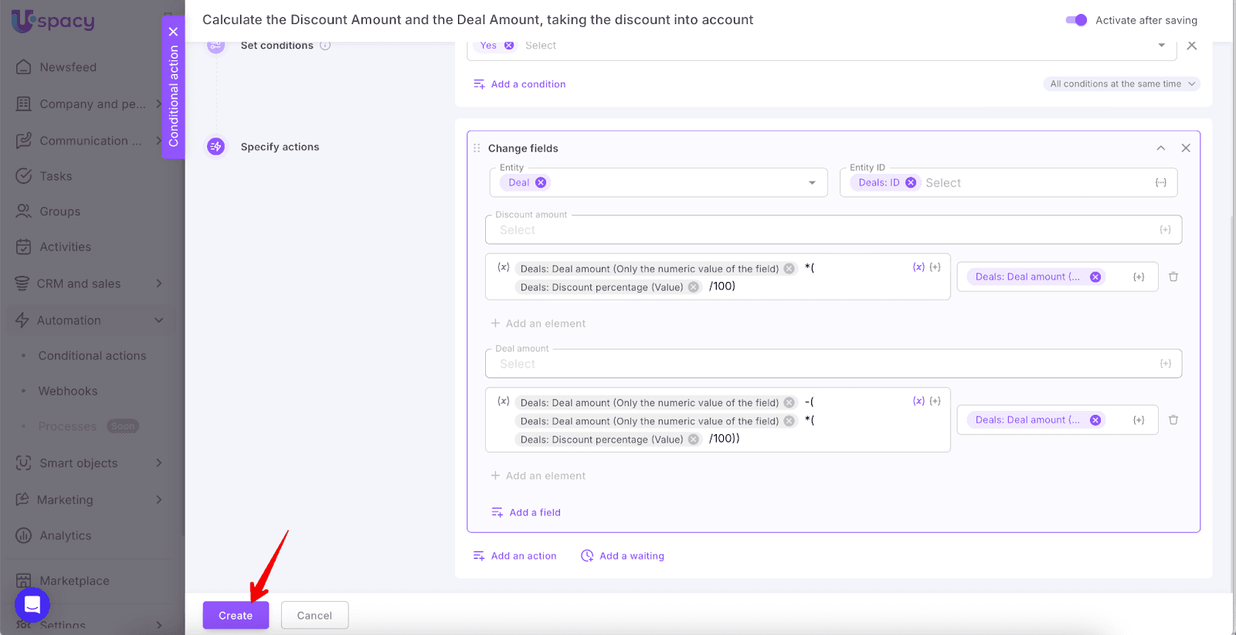Image resolution: width=1236 pixels, height=635 pixels.
Task: Remove the Deal entity chip
Action: click(541, 183)
